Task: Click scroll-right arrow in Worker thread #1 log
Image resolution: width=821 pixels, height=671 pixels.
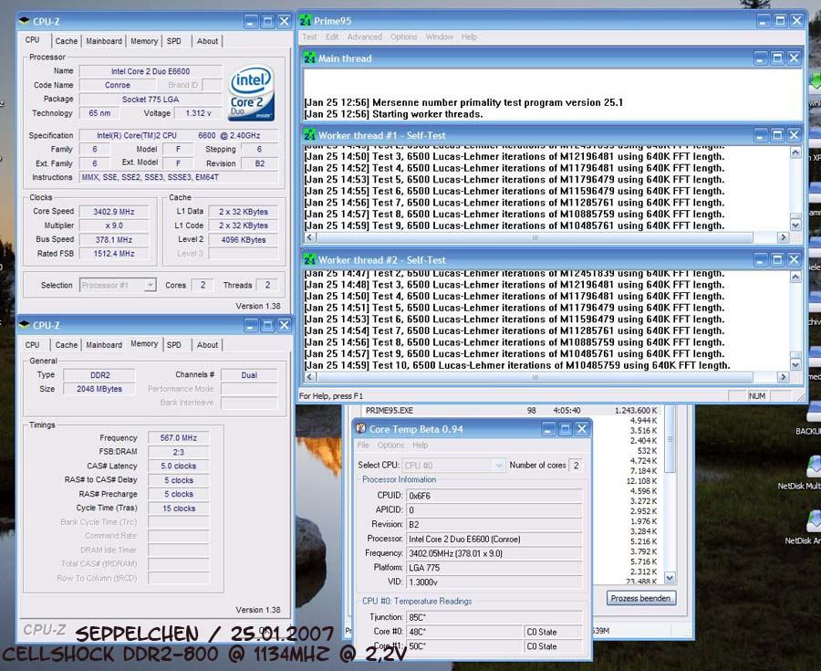Action: click(x=783, y=237)
